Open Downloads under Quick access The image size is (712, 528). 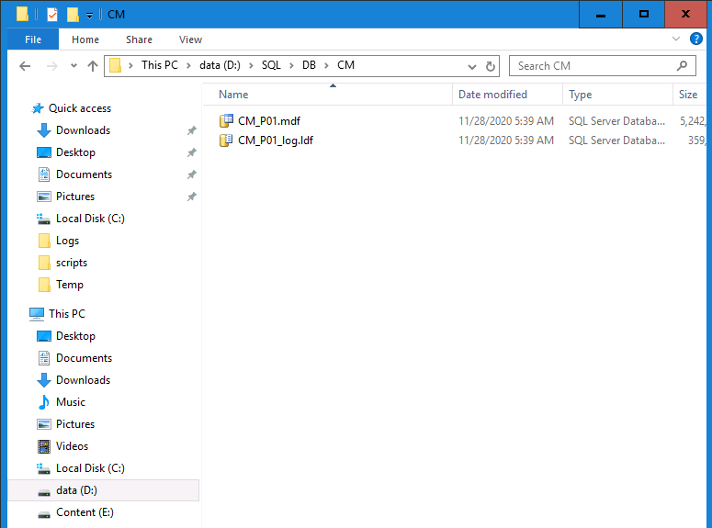83,130
